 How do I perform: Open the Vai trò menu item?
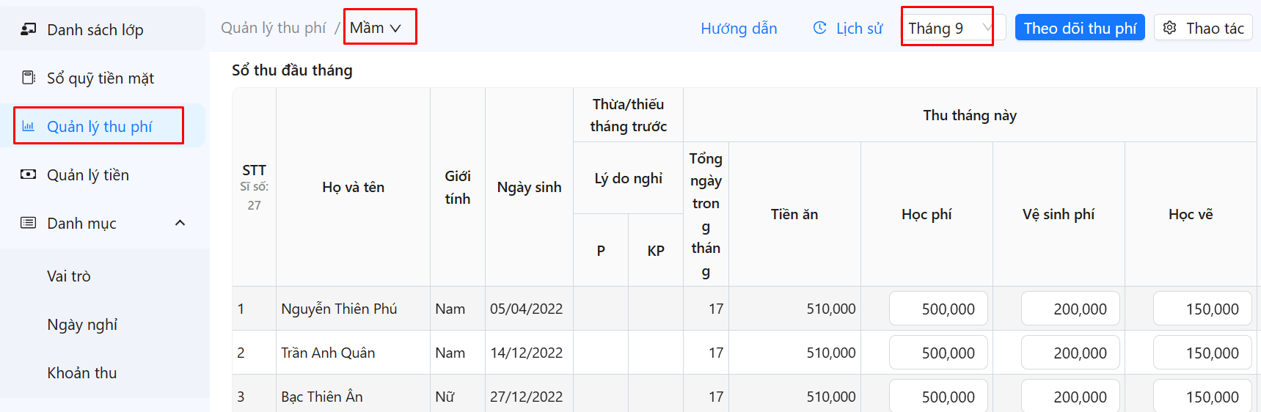69,276
